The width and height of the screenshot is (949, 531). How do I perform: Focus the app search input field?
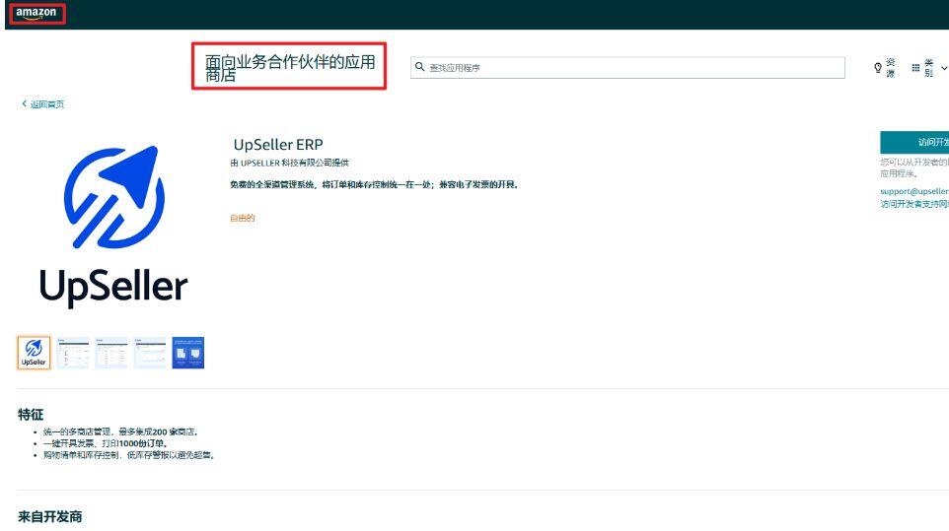click(x=627, y=68)
